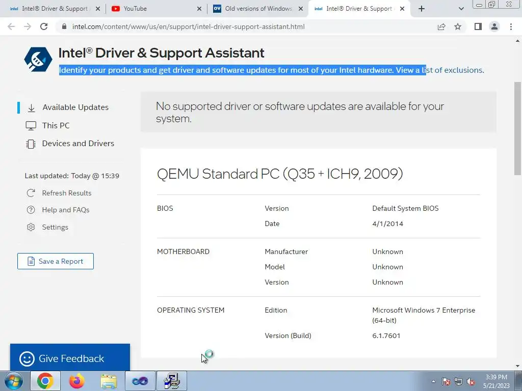
Task: Open Windows Explorer from taskbar
Action: tap(109, 381)
